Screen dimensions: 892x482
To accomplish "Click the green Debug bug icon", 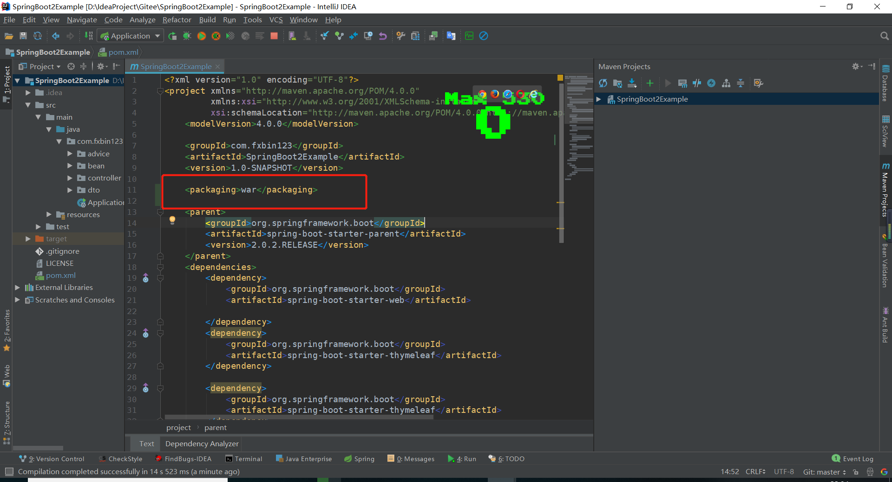I will pos(187,36).
